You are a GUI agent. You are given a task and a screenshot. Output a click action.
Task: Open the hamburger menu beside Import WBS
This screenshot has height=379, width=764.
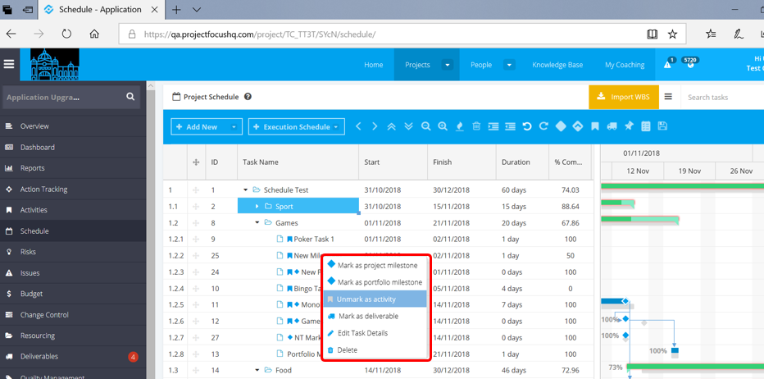click(x=669, y=97)
